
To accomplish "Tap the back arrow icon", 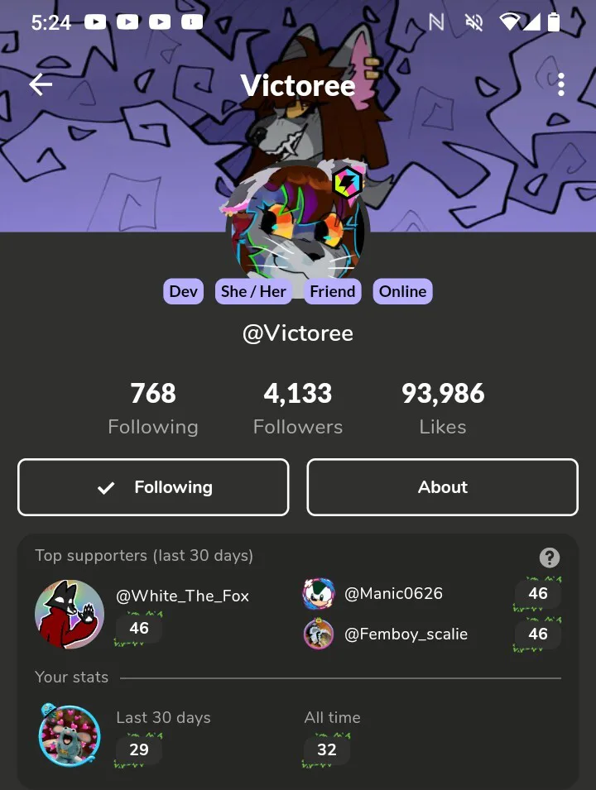I will click(x=41, y=84).
